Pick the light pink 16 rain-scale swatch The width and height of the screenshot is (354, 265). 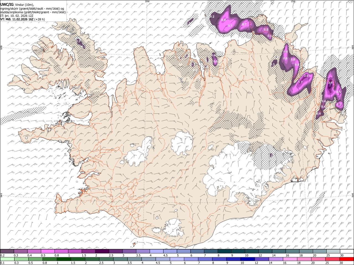pyautogui.click(x=290, y=259)
